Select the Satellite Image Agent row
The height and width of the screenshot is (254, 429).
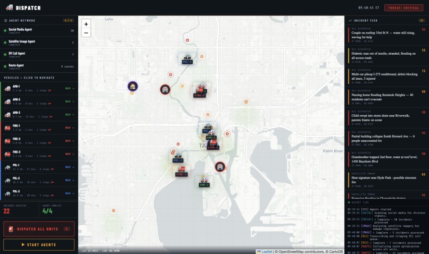click(x=39, y=43)
